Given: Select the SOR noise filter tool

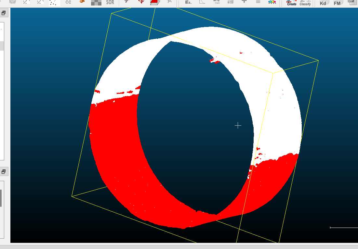Looking at the screenshot, I should click(x=109, y=3).
